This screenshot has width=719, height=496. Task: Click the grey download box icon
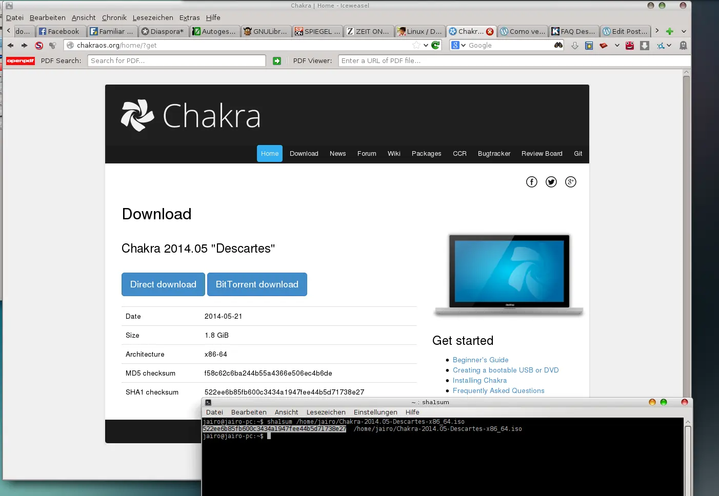(645, 46)
